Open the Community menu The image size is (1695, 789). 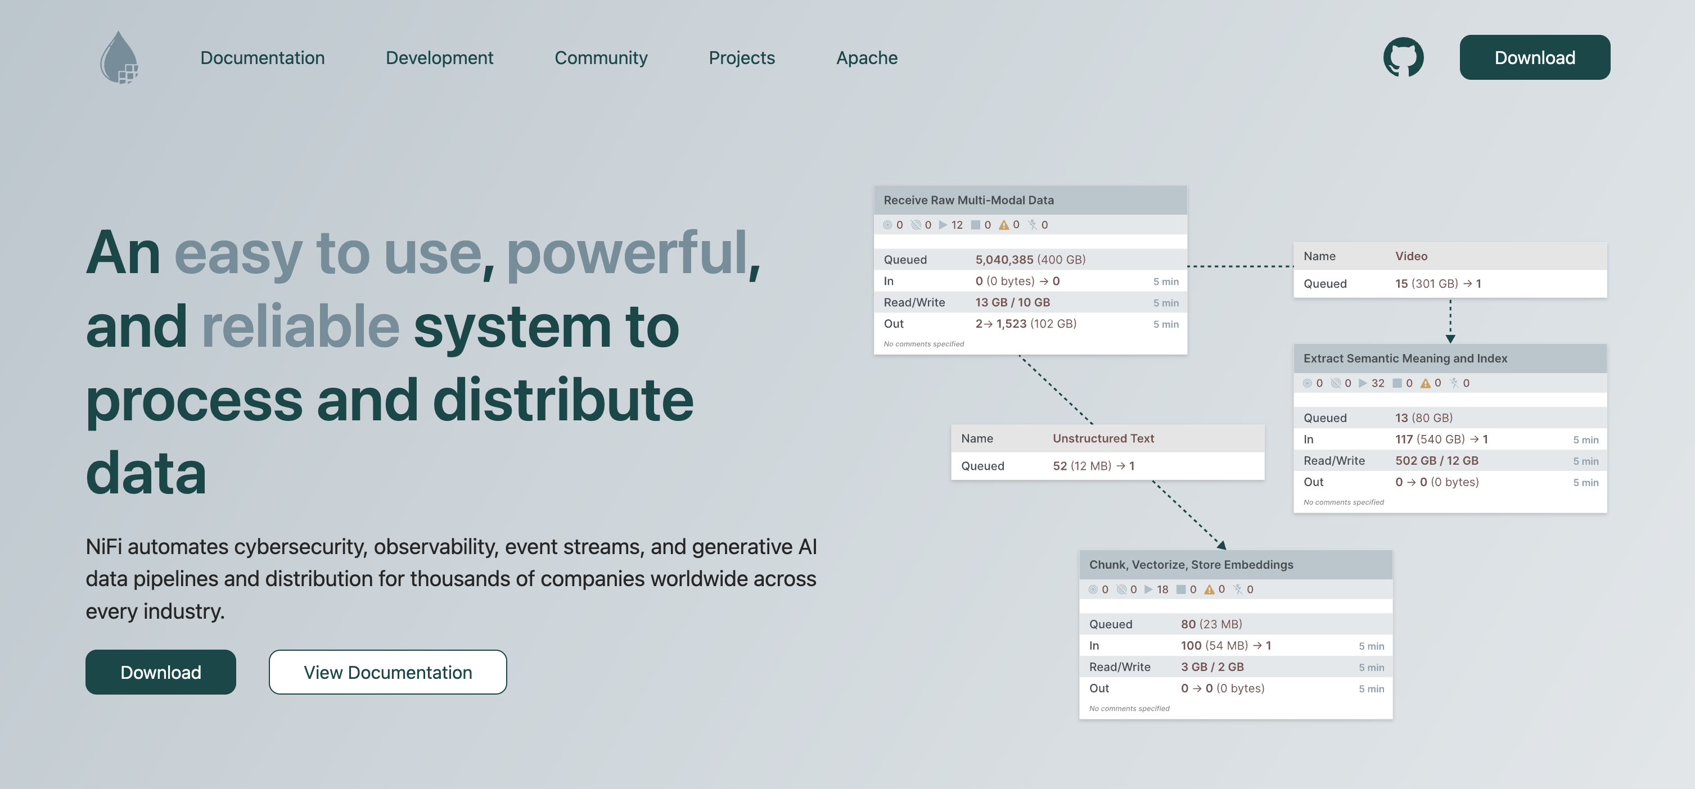601,58
